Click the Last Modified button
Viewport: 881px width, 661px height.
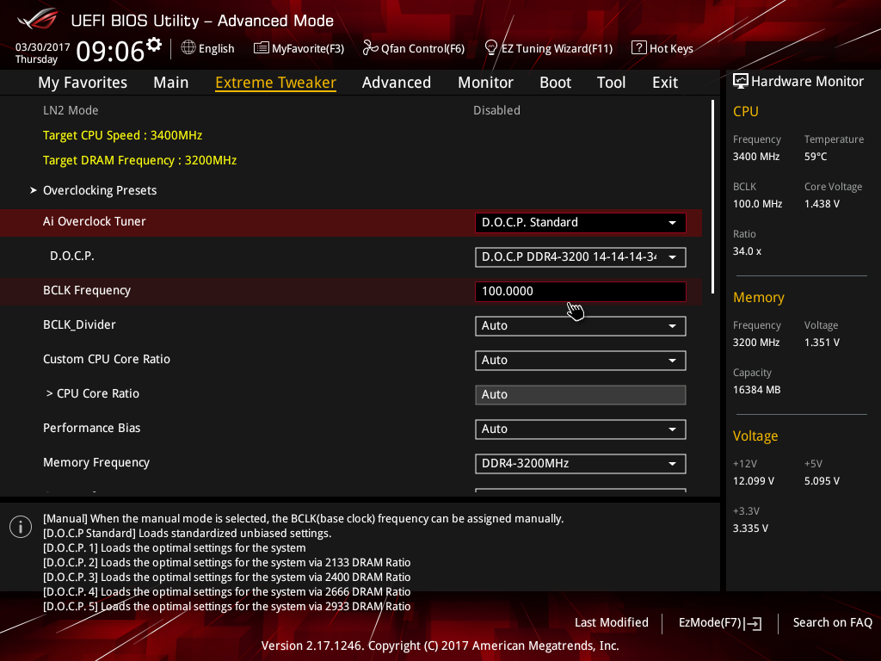click(x=611, y=622)
